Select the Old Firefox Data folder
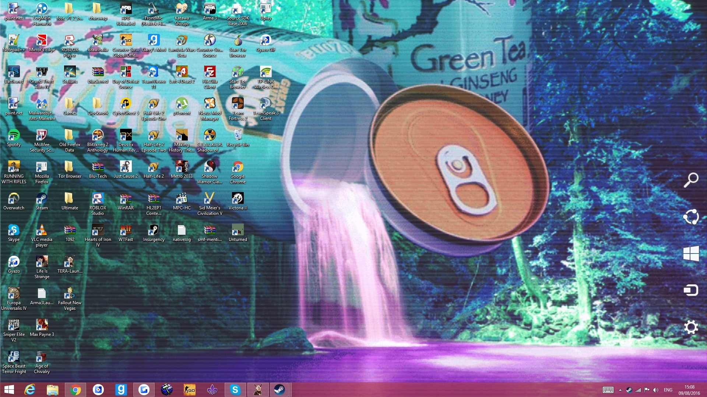Viewport: 707px width, 397px height. pos(70,141)
